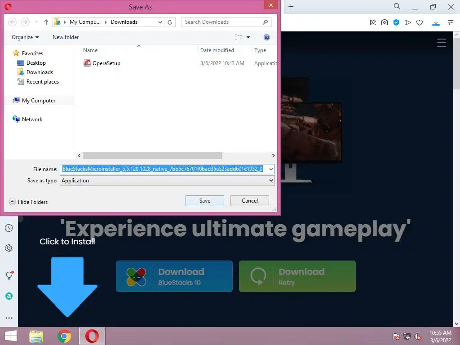
Task: Select Desktop in navigation pane
Action: pyautogui.click(x=31, y=63)
